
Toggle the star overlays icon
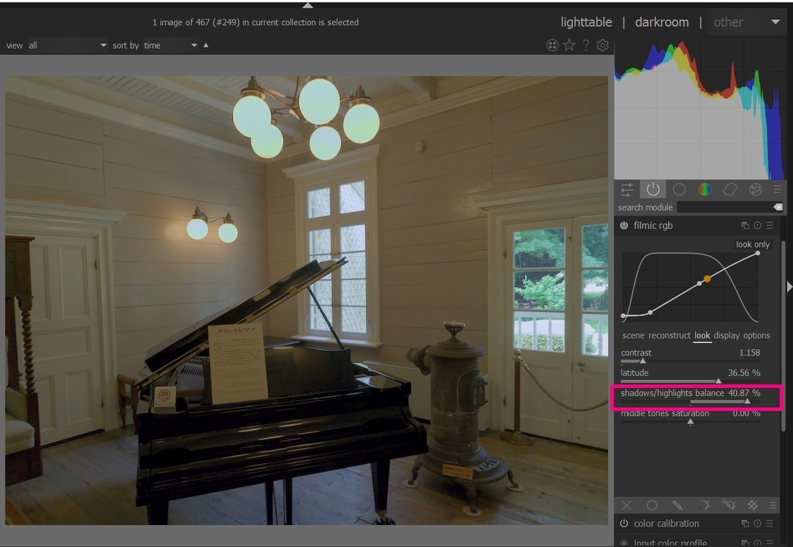[569, 45]
